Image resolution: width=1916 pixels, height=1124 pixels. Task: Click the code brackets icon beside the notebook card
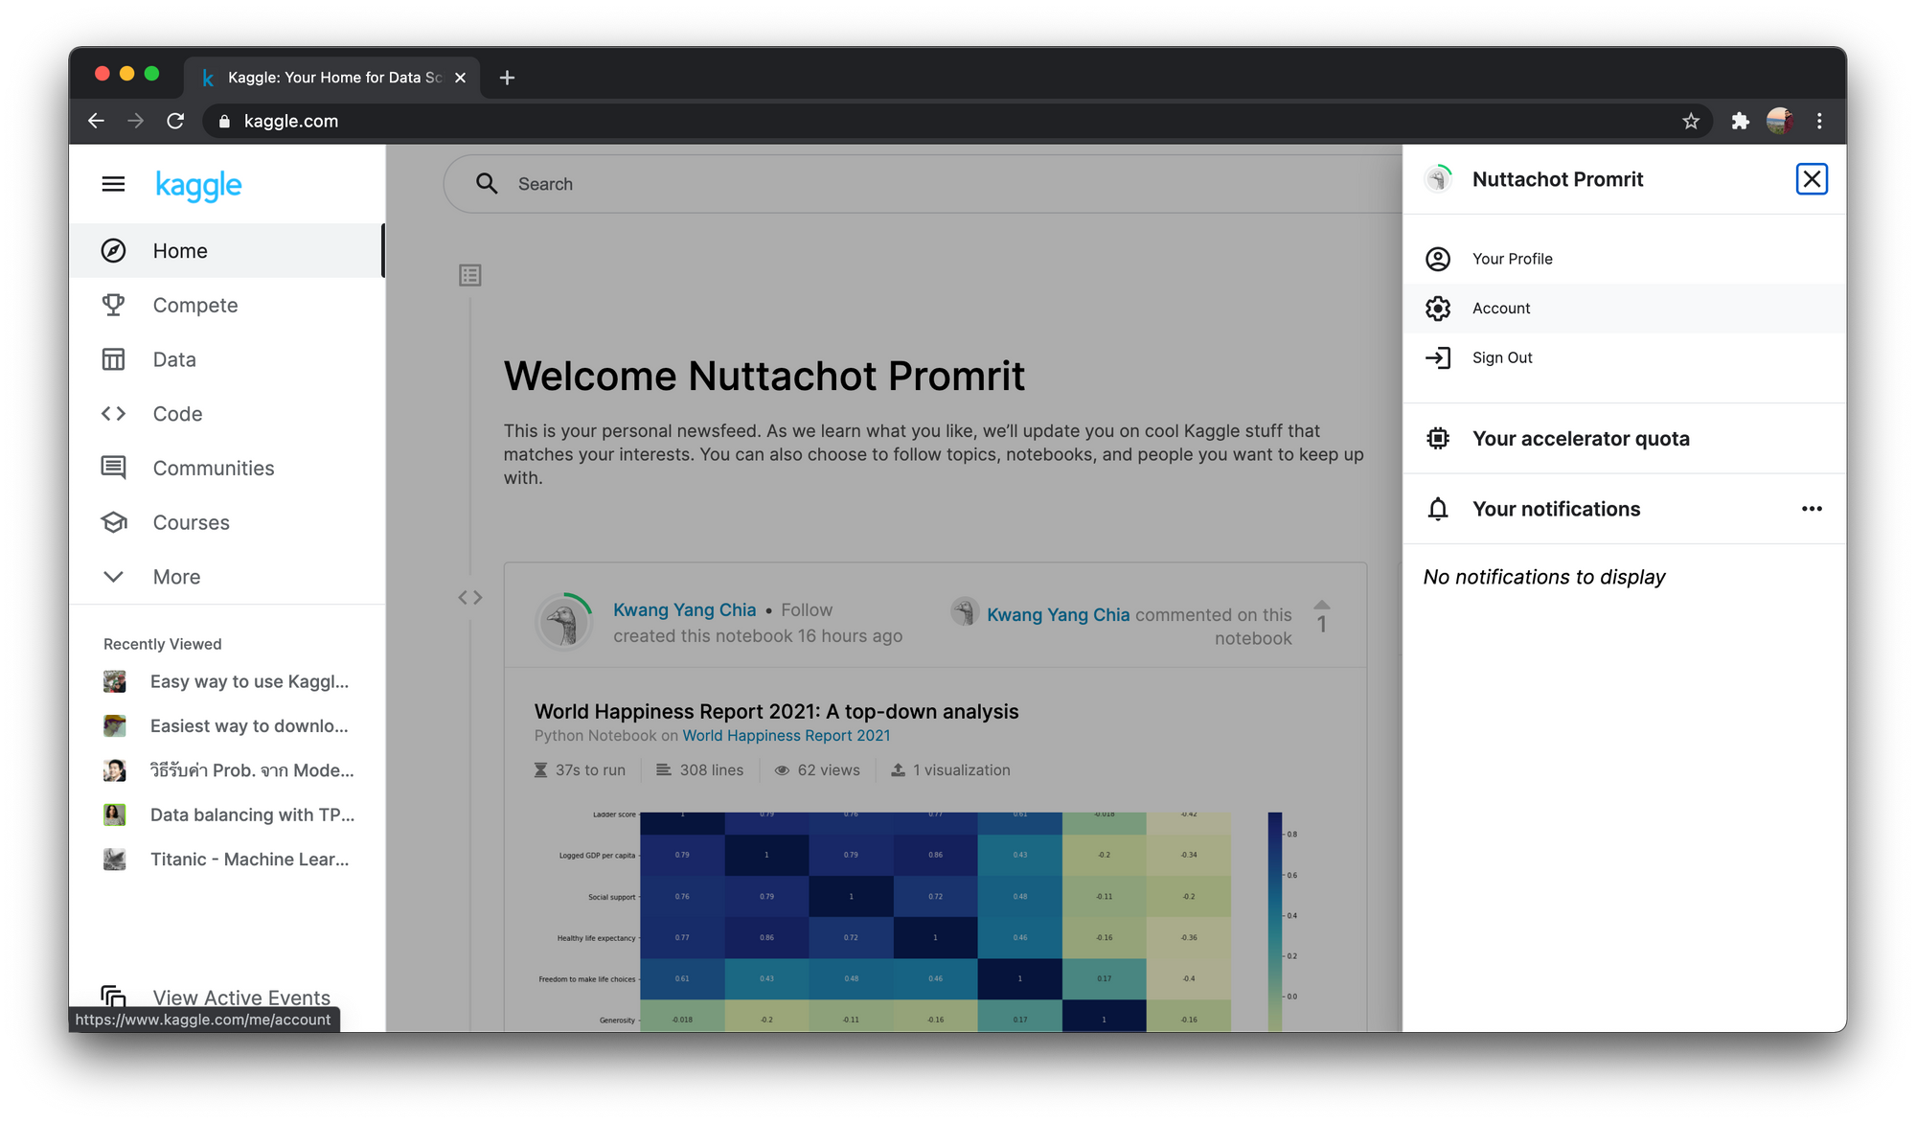(x=469, y=598)
